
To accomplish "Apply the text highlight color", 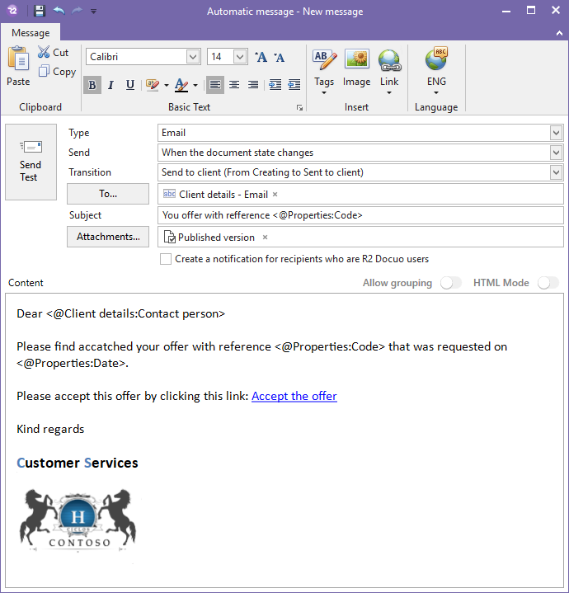I will click(x=153, y=85).
